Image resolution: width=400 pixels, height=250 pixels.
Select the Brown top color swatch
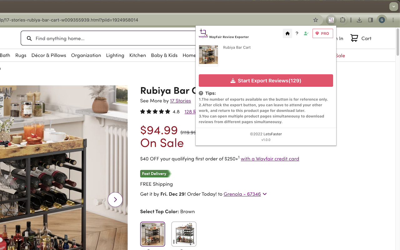pos(152,234)
